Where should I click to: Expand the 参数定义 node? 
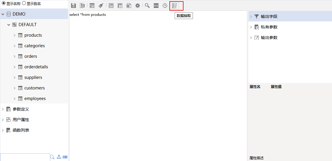[3, 109]
